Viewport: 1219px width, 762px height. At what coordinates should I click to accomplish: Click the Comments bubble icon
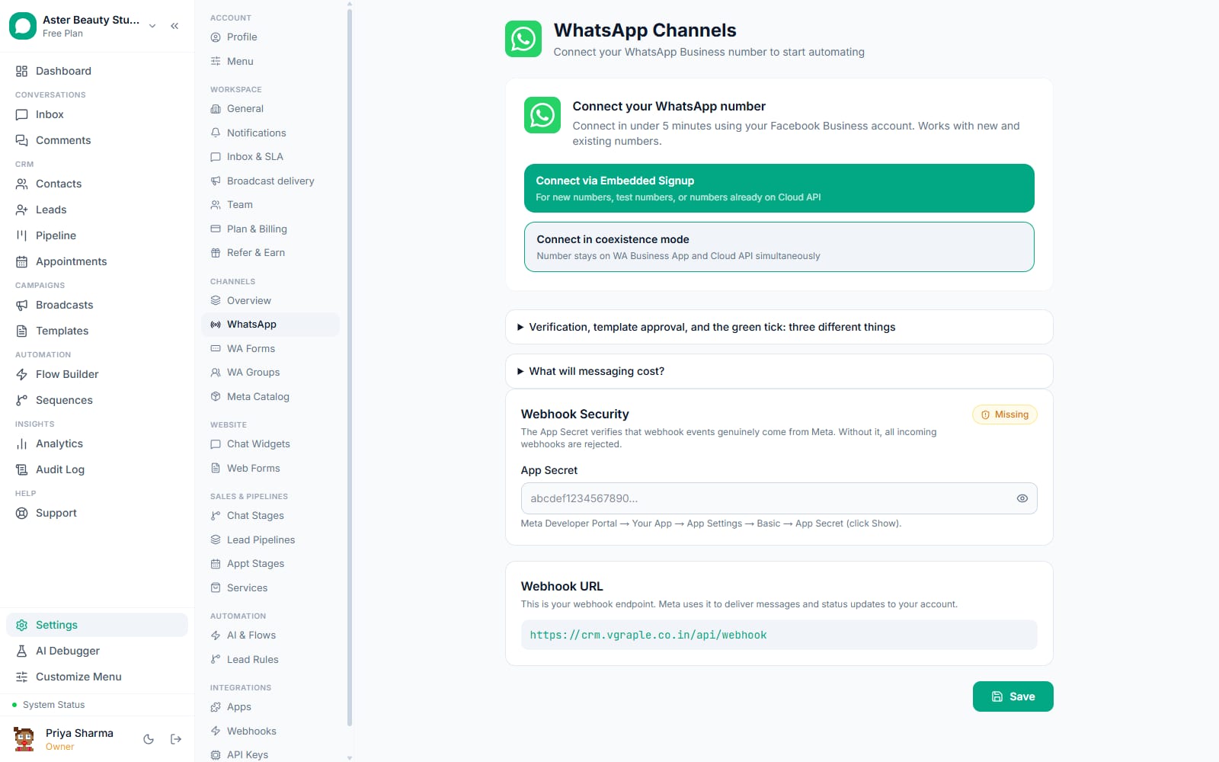[21, 140]
